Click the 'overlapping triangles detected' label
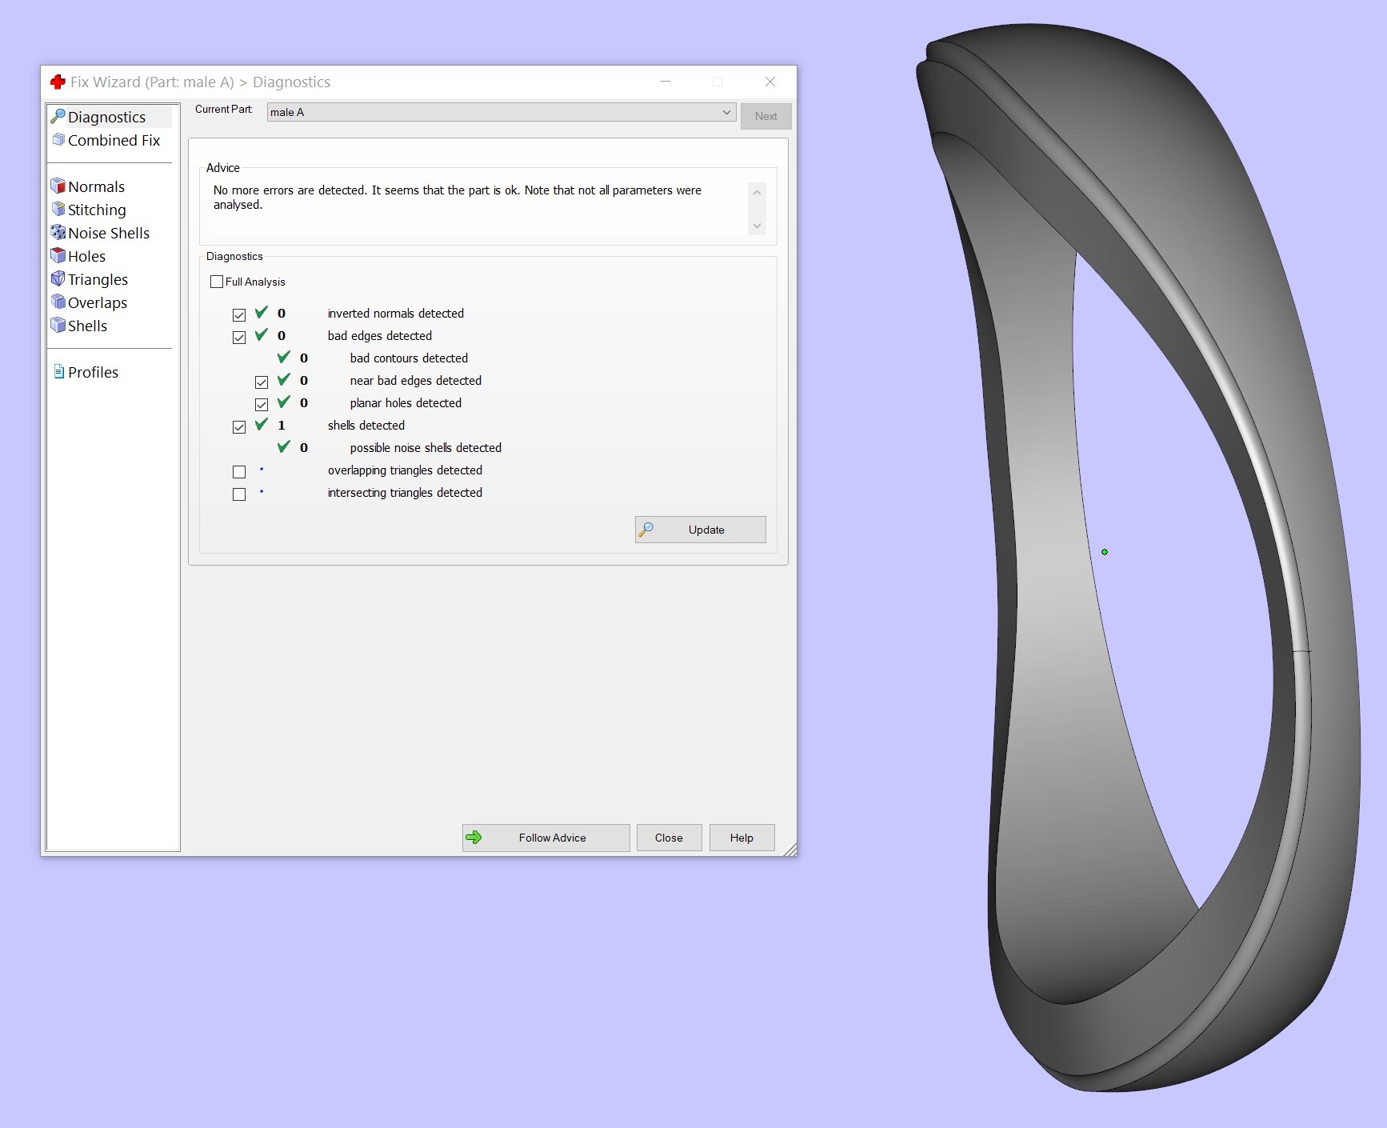Screen dimensions: 1387x1128 pos(405,470)
